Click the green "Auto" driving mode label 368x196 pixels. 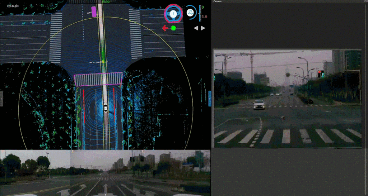coord(106,1)
